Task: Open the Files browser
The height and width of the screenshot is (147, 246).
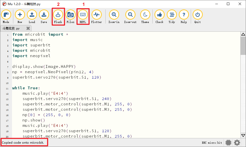Action: tap(70, 17)
